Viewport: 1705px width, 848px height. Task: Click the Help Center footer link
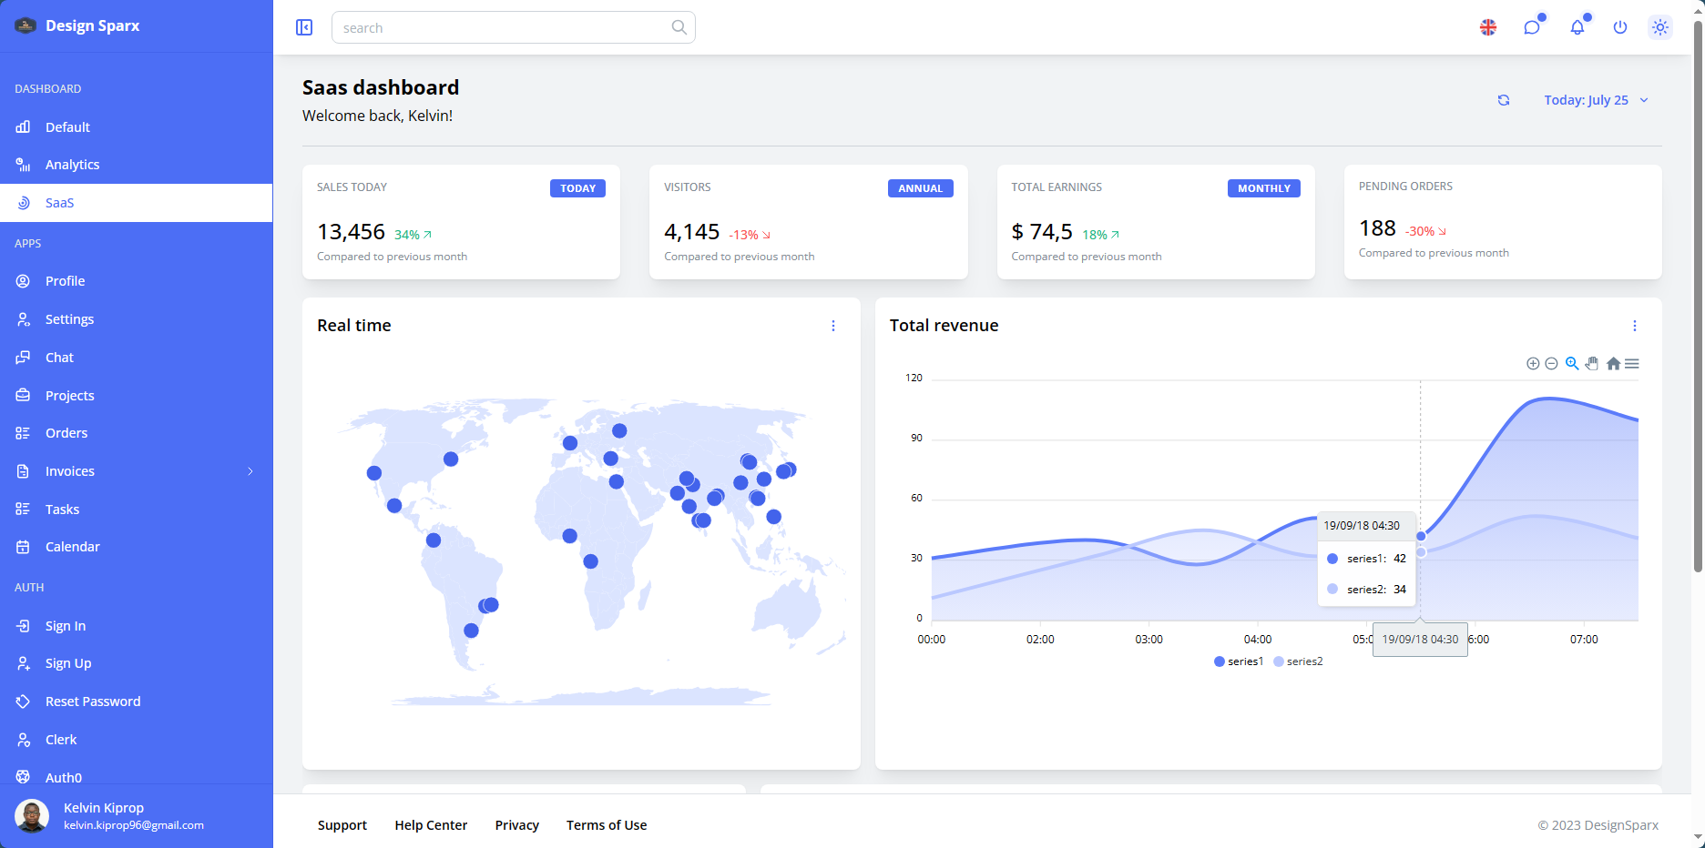pos(431,825)
